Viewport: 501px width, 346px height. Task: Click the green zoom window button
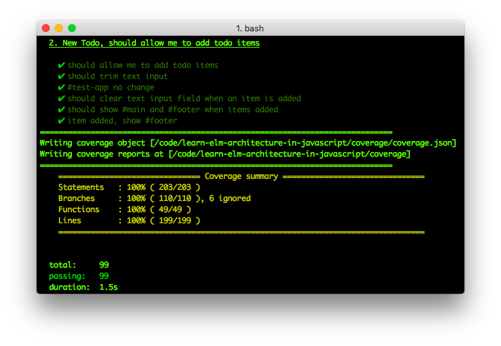coord(72,28)
